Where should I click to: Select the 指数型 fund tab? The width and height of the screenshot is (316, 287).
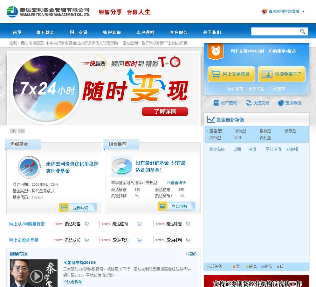pyautogui.click(x=265, y=131)
